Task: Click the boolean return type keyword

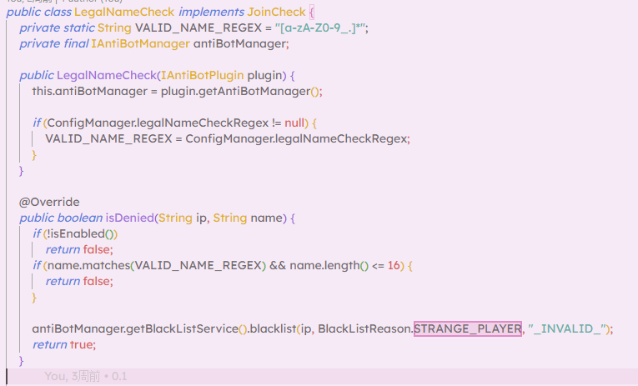Action: point(80,218)
